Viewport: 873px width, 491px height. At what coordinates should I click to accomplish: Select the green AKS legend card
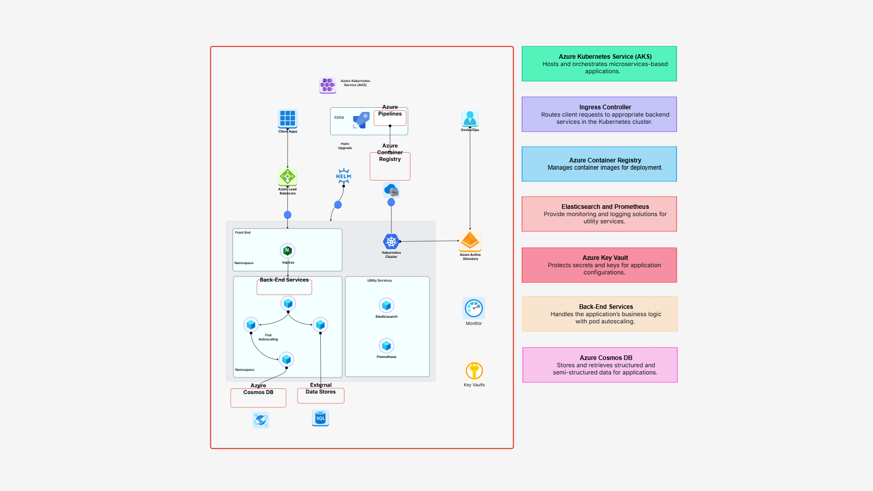point(599,63)
